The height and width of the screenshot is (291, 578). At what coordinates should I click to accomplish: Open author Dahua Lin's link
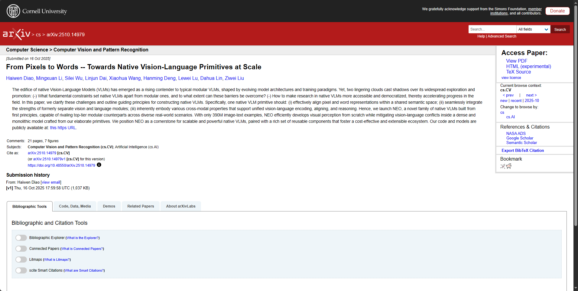pos(211,78)
